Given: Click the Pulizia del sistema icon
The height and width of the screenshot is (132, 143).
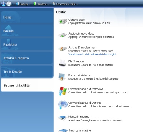Looking at the screenshot, I should pos(62,77).
